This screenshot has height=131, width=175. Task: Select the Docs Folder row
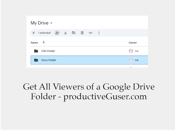pyautogui.click(x=89, y=60)
